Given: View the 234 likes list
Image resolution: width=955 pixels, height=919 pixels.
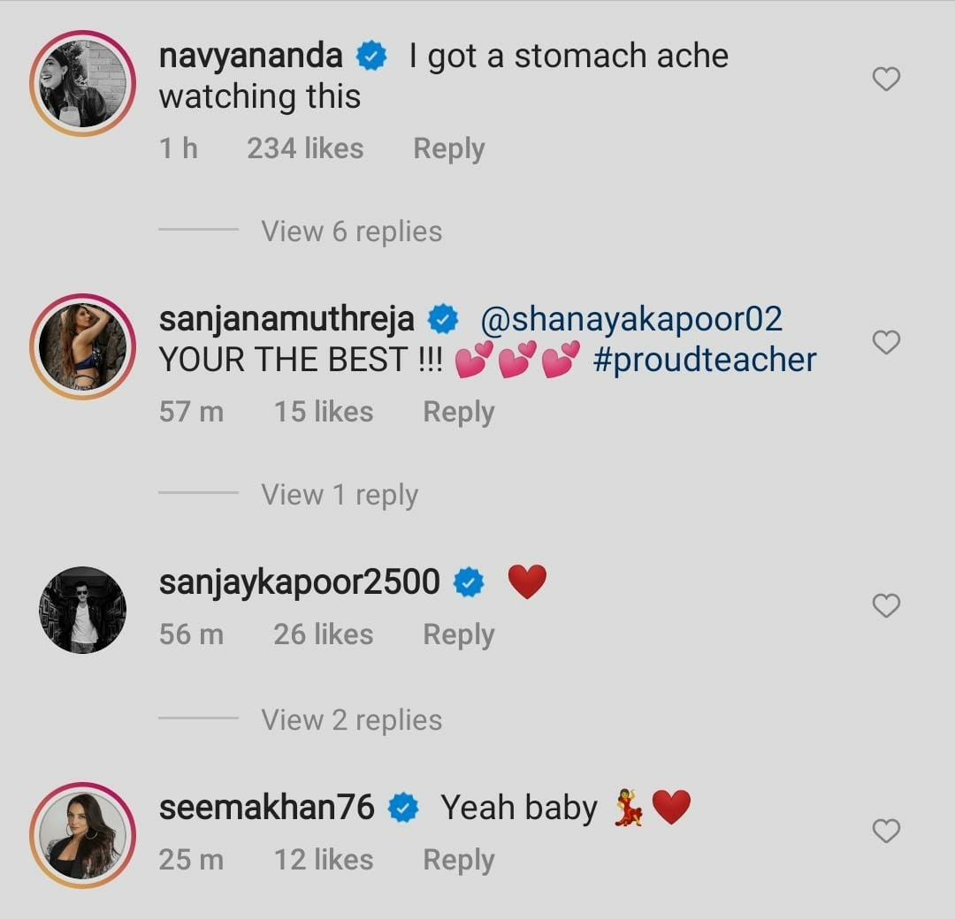Looking at the screenshot, I should (305, 148).
